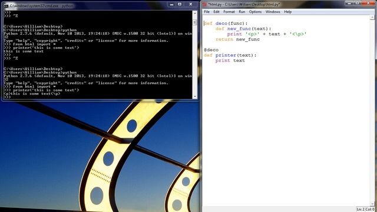The width and height of the screenshot is (377, 212).
Task: Click the IDLE html.py title bar icon
Action: (204, 4)
